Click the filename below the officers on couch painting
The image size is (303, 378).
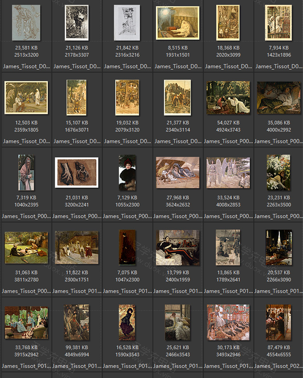178,291
